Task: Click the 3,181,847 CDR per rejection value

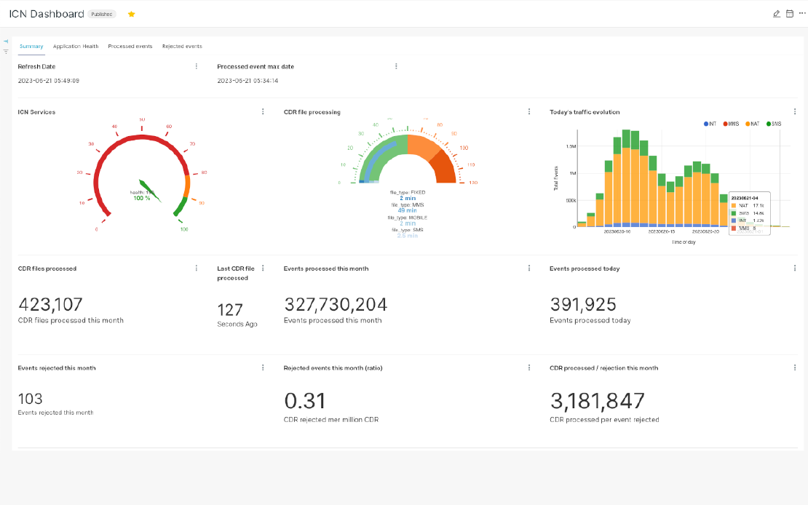Action: click(x=597, y=401)
